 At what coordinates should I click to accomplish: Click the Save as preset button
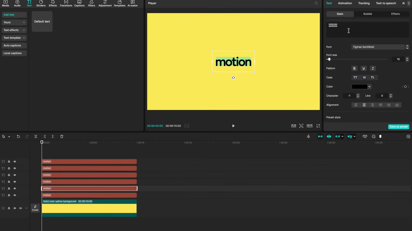point(398,127)
